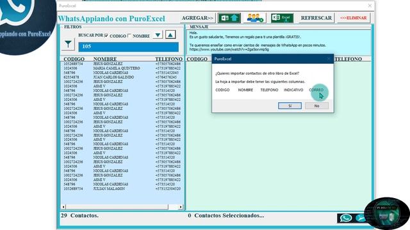The image size is (410, 230).
Task: Click the dialog question about importing contacts
Action: point(257,73)
